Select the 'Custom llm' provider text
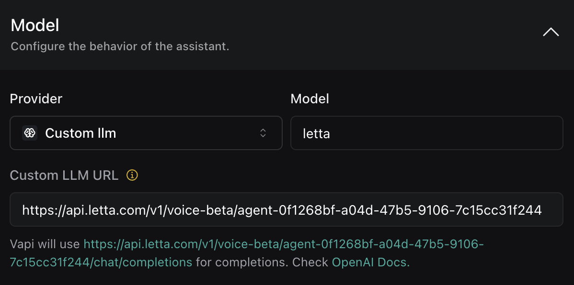This screenshot has width=574, height=285. (80, 133)
